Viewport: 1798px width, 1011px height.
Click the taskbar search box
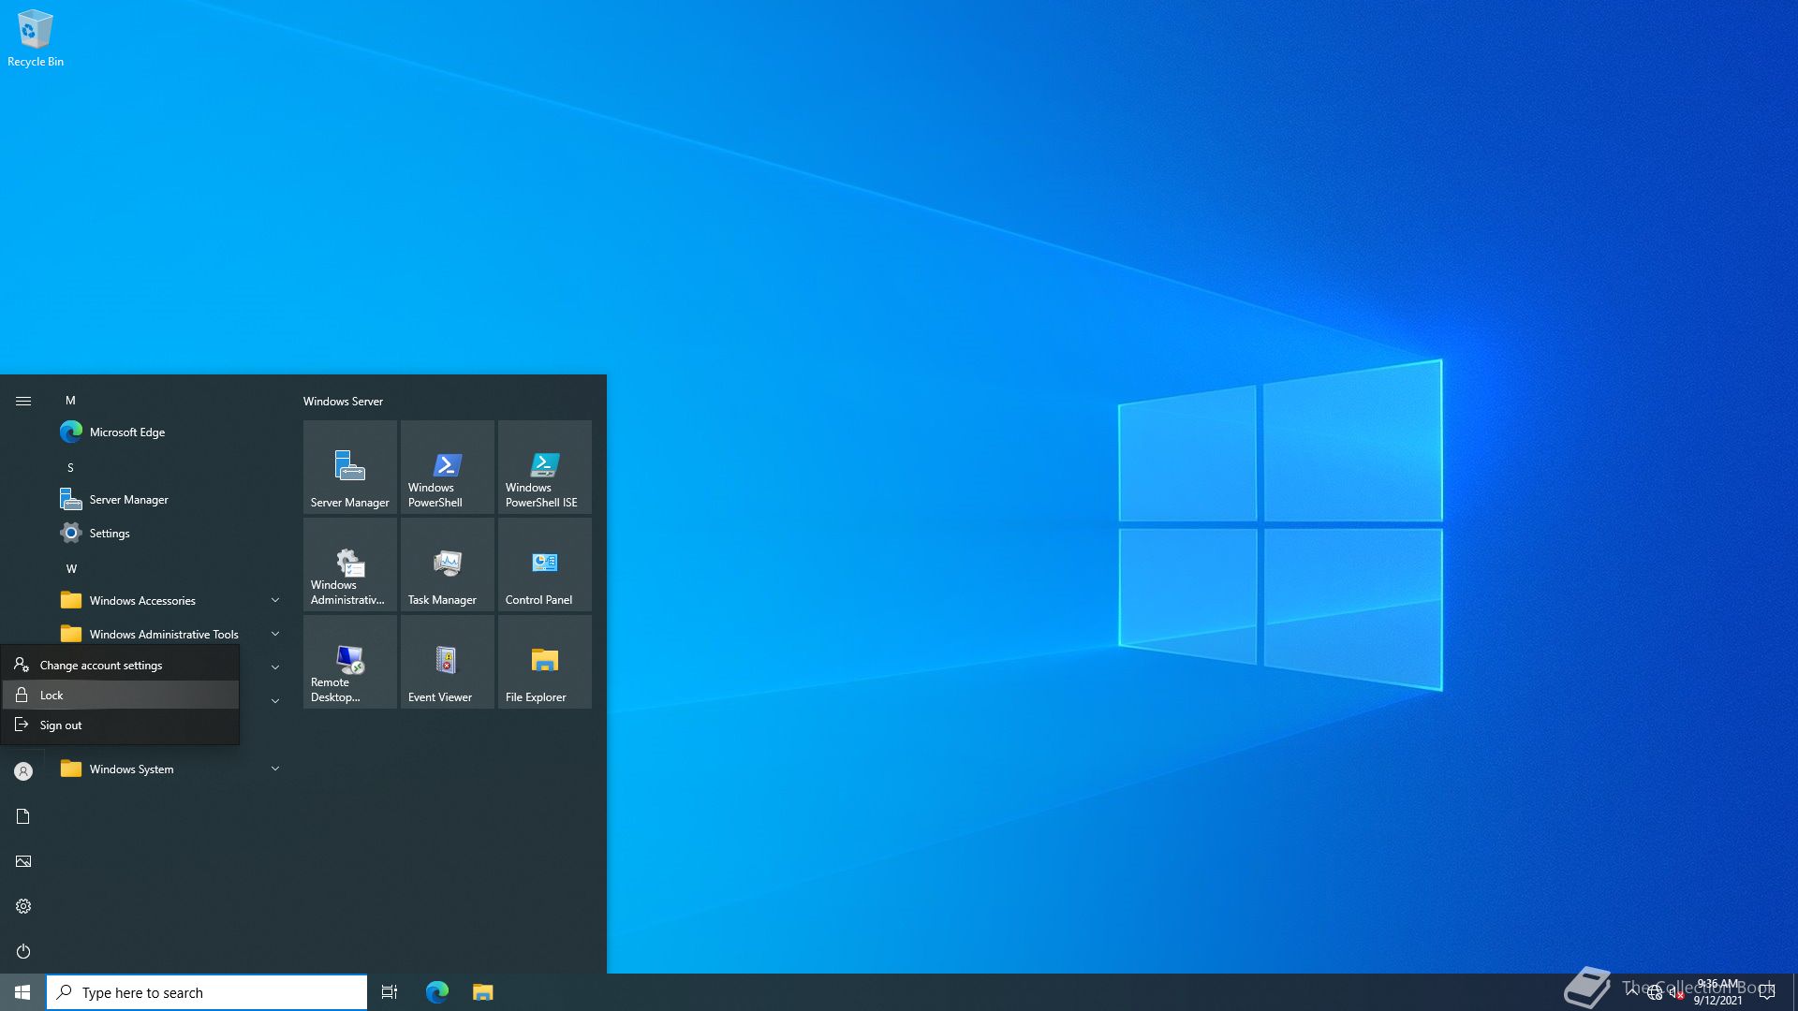pyautogui.click(x=206, y=992)
